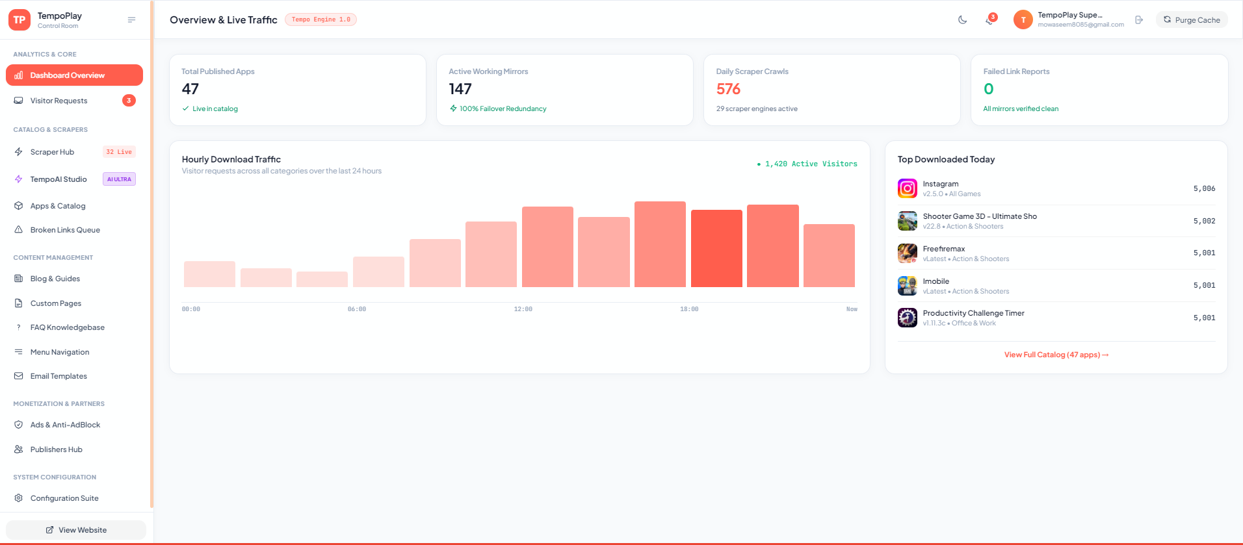The image size is (1243, 545).
Task: Click the AI ULTRA badge
Action: click(x=119, y=179)
